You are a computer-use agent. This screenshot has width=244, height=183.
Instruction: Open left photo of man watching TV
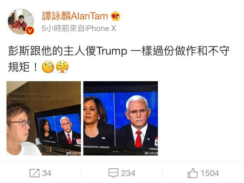pos(43,118)
